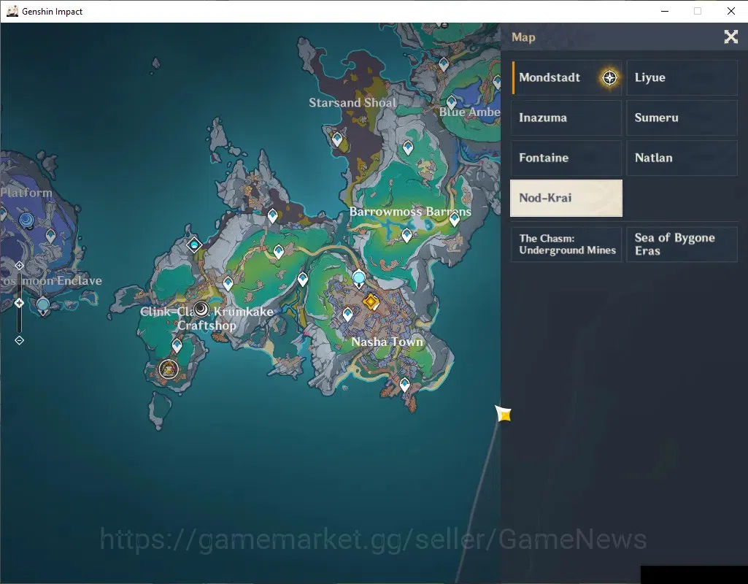The height and width of the screenshot is (584, 748).
Task: Select the topmost teleport waypoint on the map
Action: (x=444, y=64)
